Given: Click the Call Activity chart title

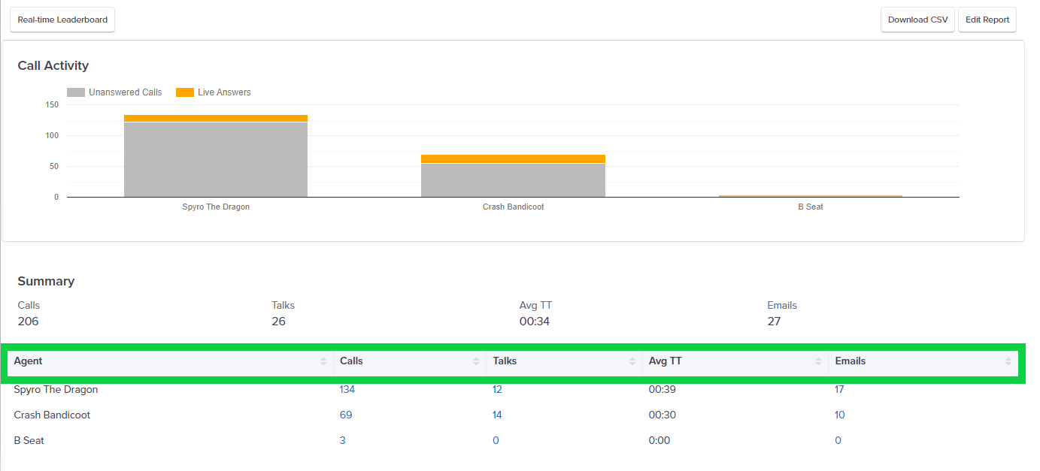Looking at the screenshot, I should pos(53,65).
